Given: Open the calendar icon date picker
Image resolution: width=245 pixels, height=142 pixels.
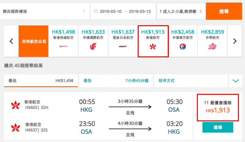Looking at the screenshot, I should [96, 11].
